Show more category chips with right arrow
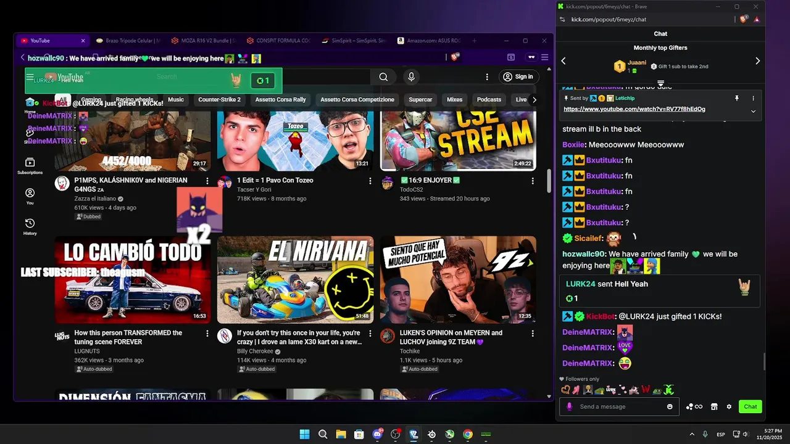The image size is (790, 444). (x=534, y=99)
